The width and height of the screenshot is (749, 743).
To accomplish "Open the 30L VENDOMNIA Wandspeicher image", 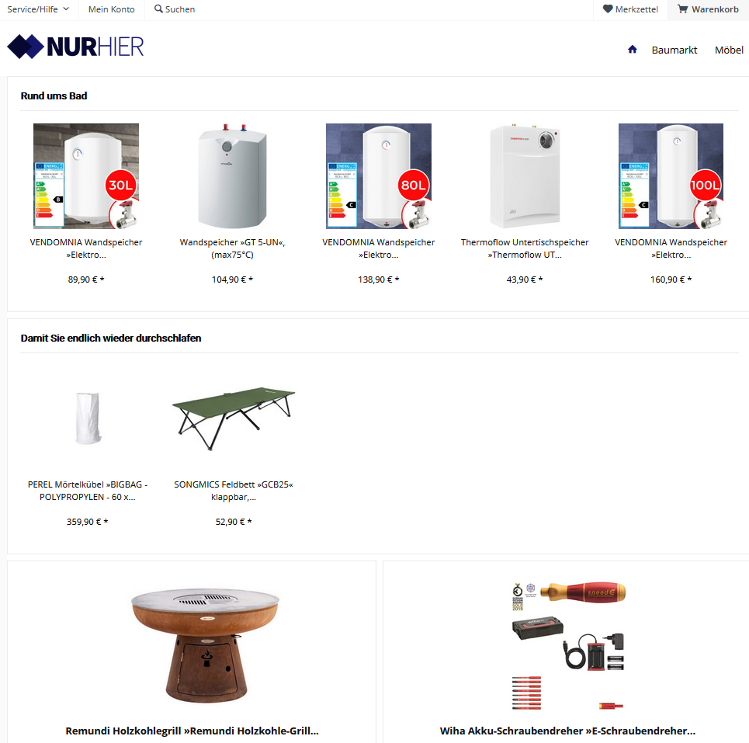I will (x=86, y=175).
